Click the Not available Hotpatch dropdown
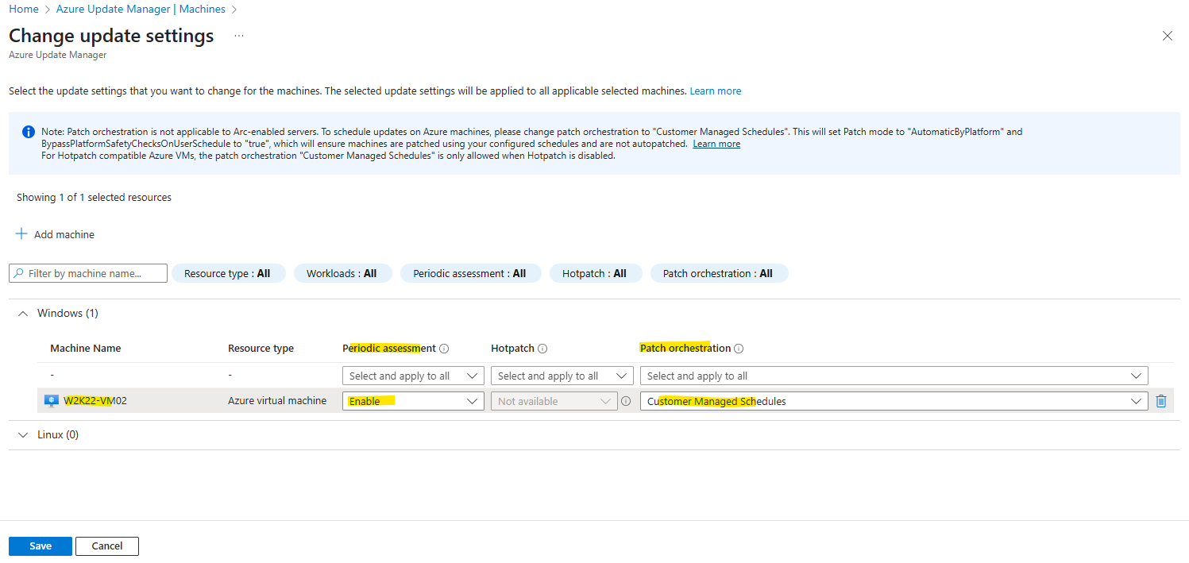Image resolution: width=1189 pixels, height=563 pixels. (x=554, y=401)
